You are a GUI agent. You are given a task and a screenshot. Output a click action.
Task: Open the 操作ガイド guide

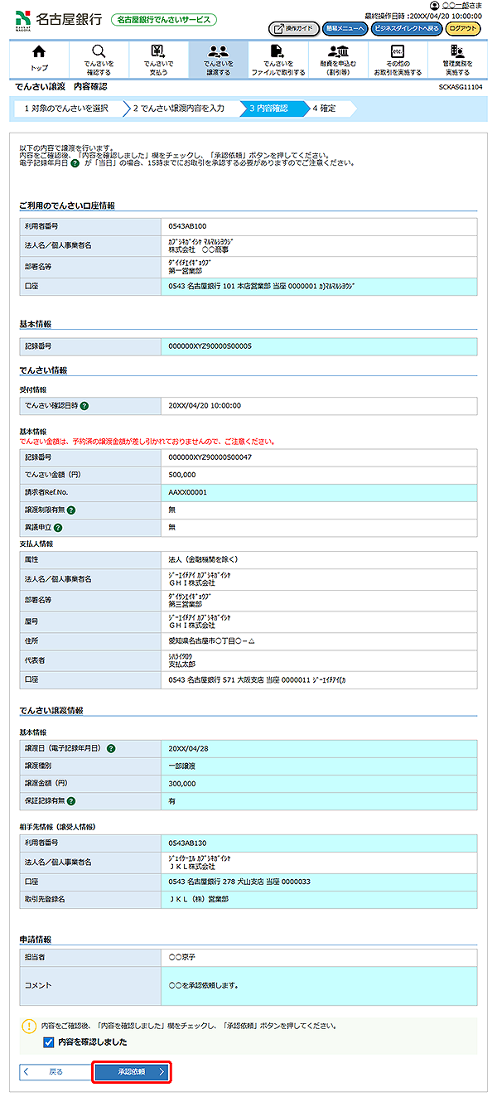click(294, 28)
